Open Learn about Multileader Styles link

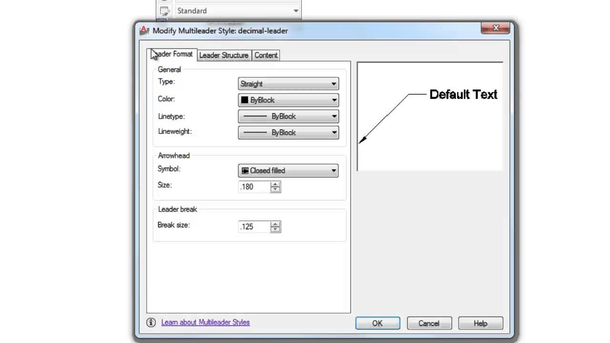tap(205, 323)
